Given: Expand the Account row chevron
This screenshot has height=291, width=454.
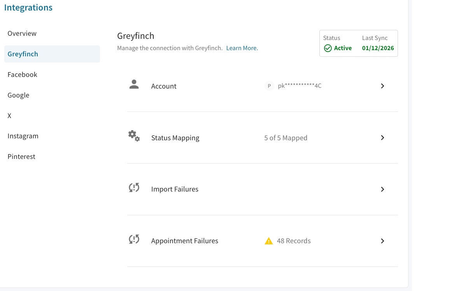Looking at the screenshot, I should pos(382,86).
